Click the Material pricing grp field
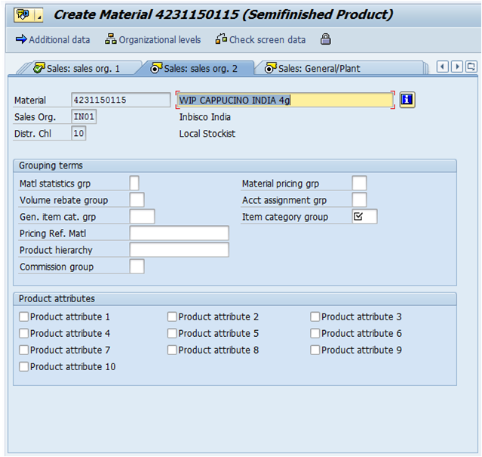 click(359, 184)
